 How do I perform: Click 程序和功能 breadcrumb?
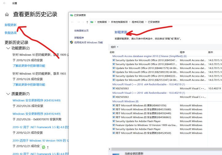138,22
